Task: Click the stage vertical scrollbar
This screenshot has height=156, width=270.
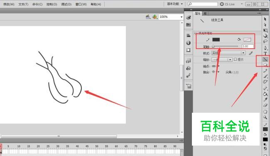Action: pyautogui.click(x=182, y=78)
